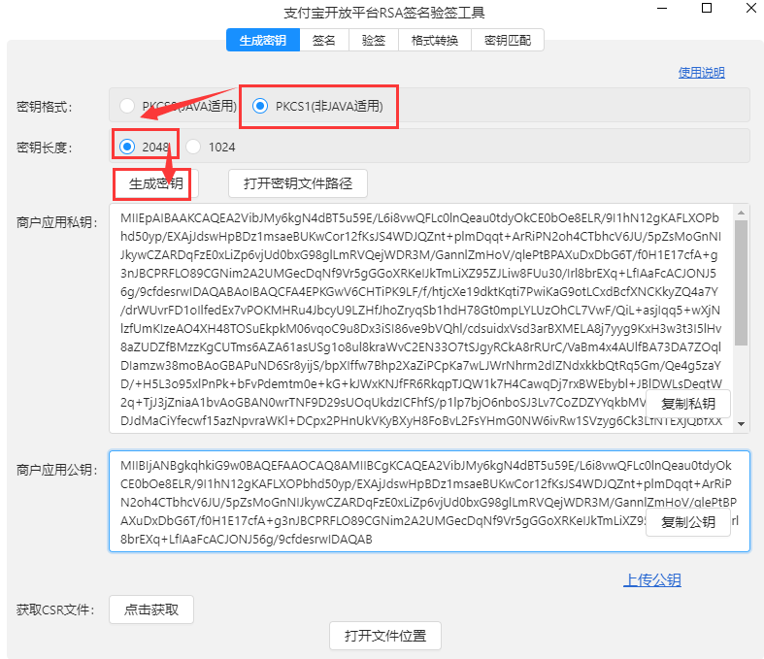This screenshot has height=659, width=764.
Task: Click private key scrollbar down arrow
Action: 741,424
